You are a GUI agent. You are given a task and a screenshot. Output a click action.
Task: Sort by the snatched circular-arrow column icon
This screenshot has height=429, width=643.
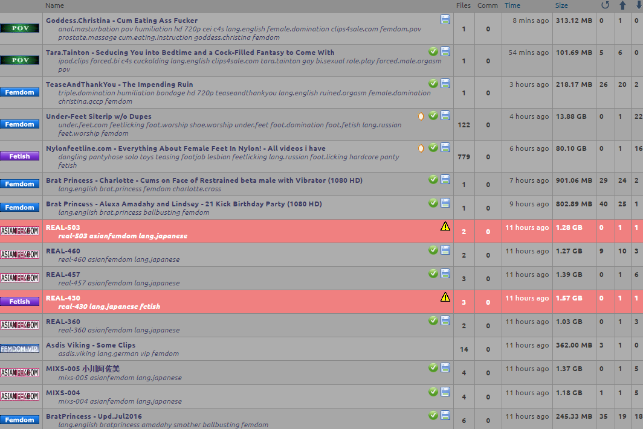pyautogui.click(x=605, y=5)
